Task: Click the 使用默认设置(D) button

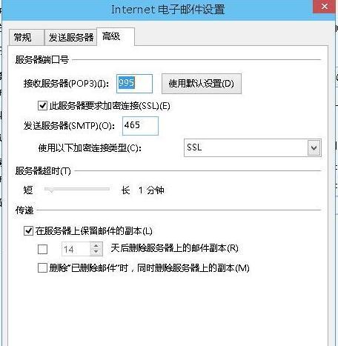Action: pyautogui.click(x=202, y=84)
